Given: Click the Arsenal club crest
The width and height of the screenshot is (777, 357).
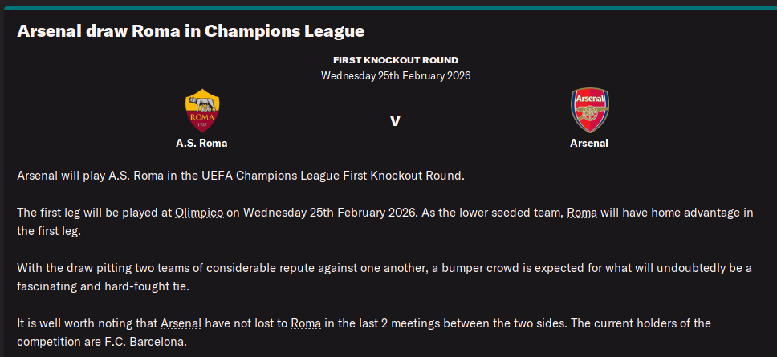Looking at the screenshot, I should pyautogui.click(x=589, y=111).
